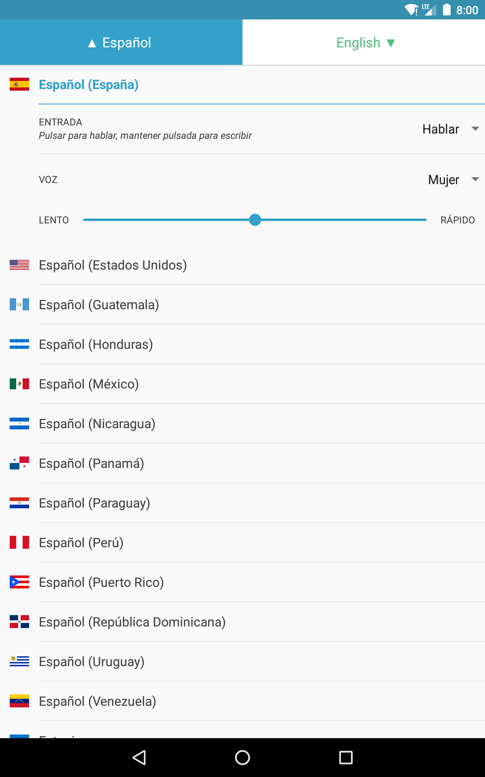Image resolution: width=485 pixels, height=777 pixels.
Task: Tap the United States flag icon
Action: 19,265
